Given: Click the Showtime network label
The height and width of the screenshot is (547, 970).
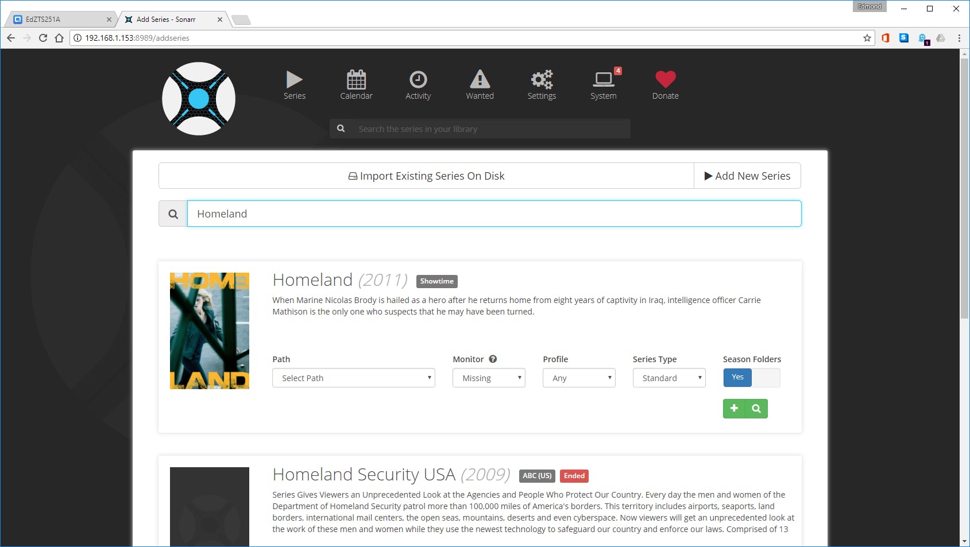Looking at the screenshot, I should [436, 281].
